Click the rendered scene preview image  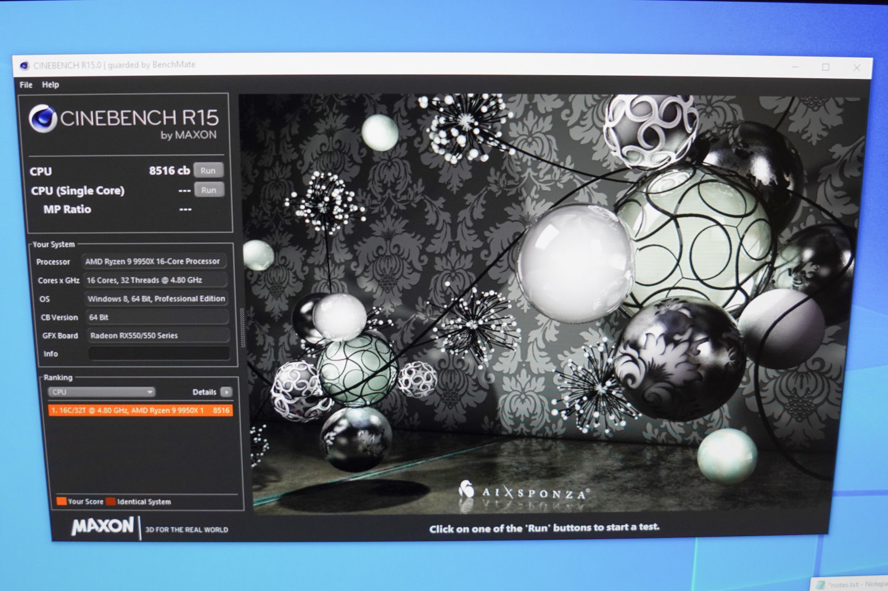(550, 303)
